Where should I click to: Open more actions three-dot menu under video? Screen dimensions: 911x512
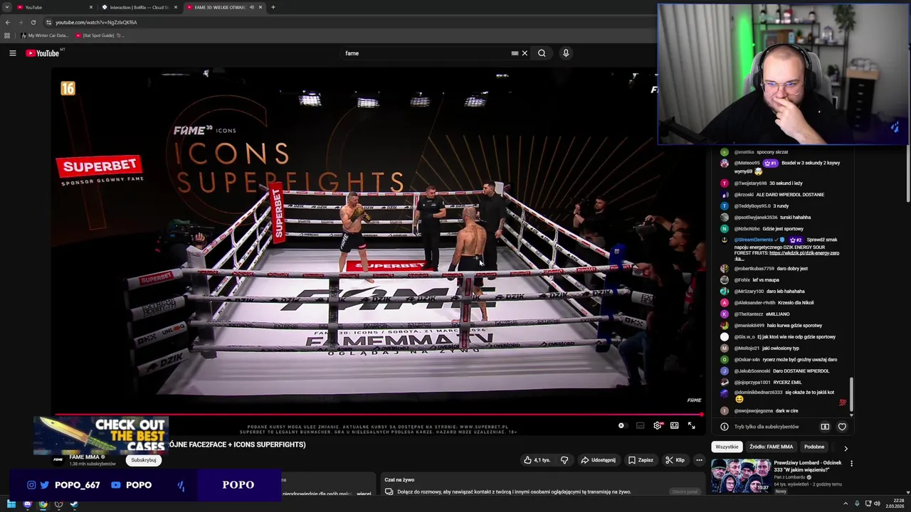(699, 460)
